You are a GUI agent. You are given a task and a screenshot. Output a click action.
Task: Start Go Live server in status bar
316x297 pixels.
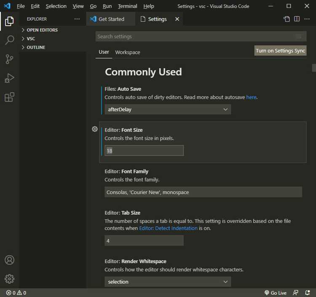(x=276, y=293)
